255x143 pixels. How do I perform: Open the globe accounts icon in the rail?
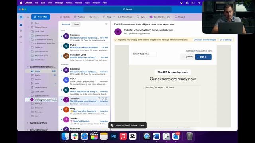pyautogui.click(x=21, y=17)
